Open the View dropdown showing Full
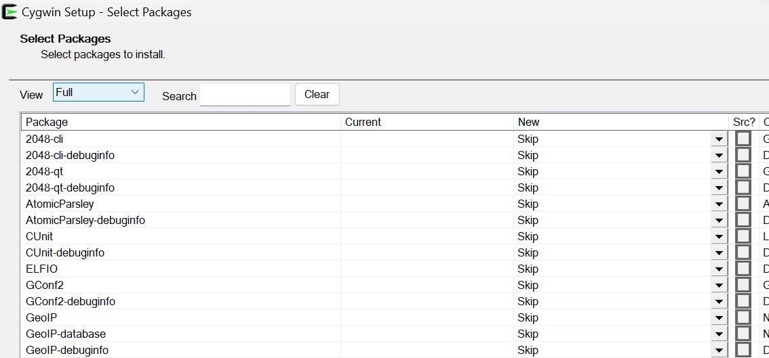The width and height of the screenshot is (769, 358). tap(98, 92)
